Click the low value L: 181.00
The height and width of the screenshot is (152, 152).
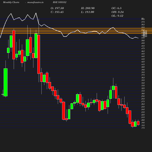pyautogui.click(x=88, y=12)
